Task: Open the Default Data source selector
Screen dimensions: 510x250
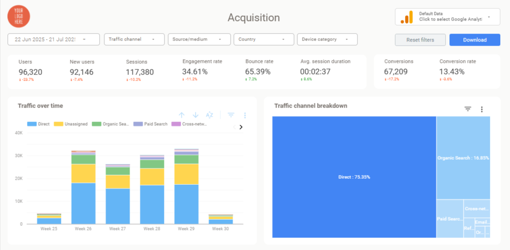Action: point(448,17)
